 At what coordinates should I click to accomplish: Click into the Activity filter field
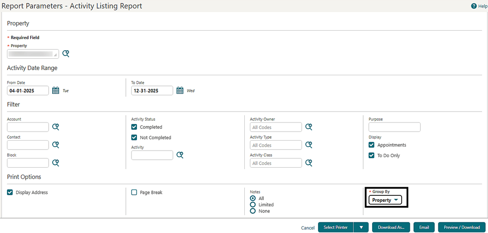point(152,155)
